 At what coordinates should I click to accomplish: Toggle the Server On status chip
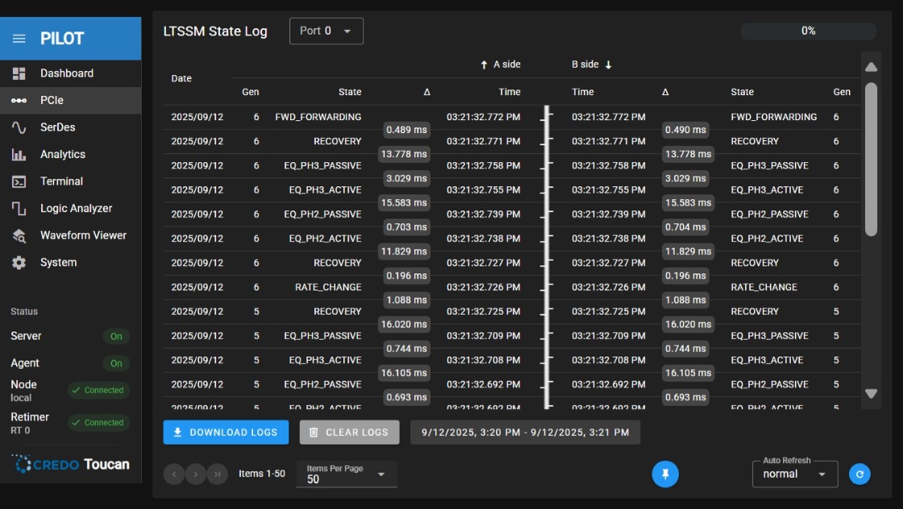click(116, 336)
